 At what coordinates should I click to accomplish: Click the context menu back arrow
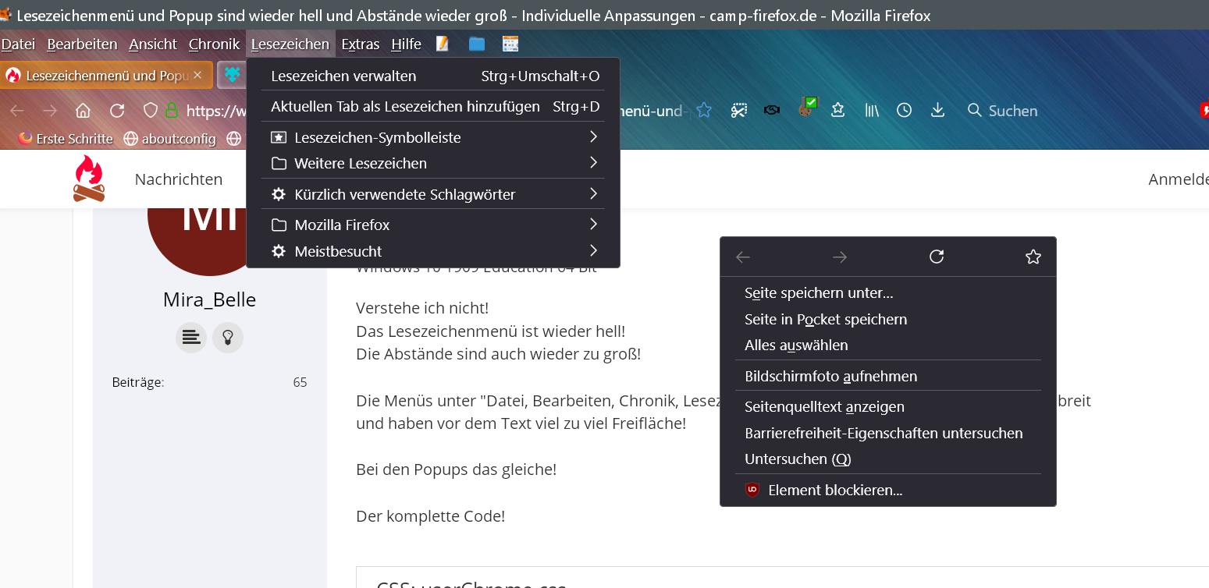pyautogui.click(x=743, y=257)
